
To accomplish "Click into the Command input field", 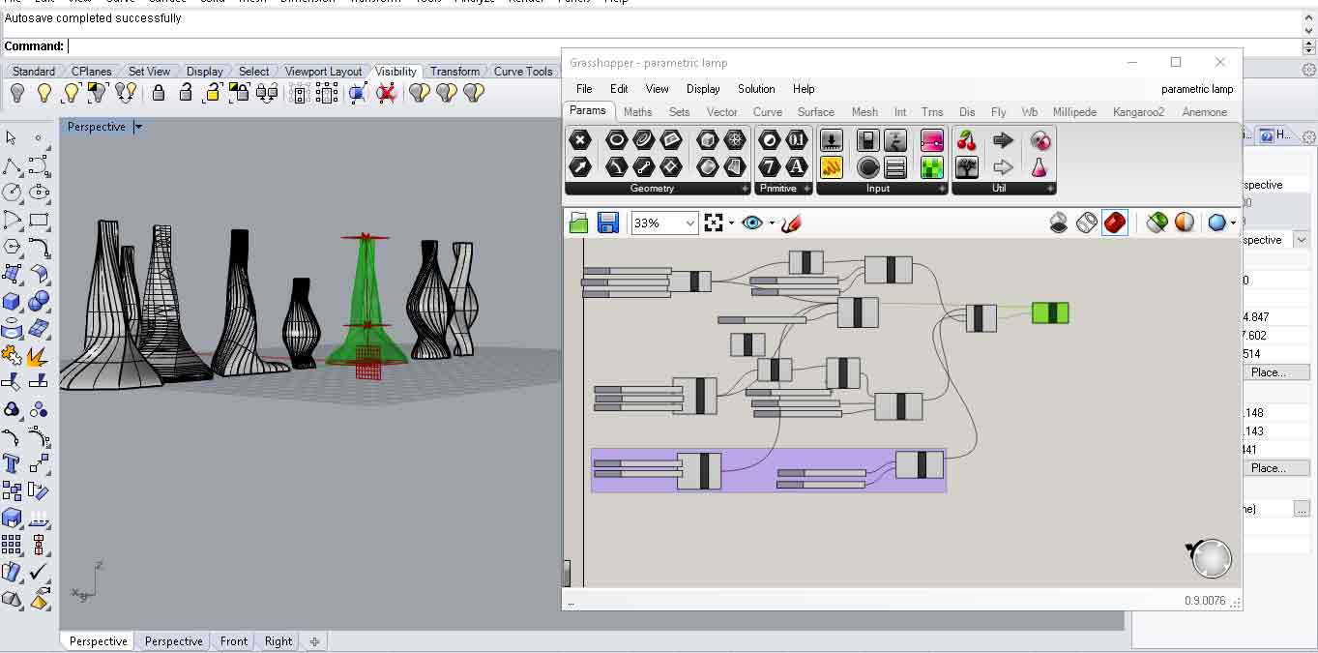I will 683,46.
